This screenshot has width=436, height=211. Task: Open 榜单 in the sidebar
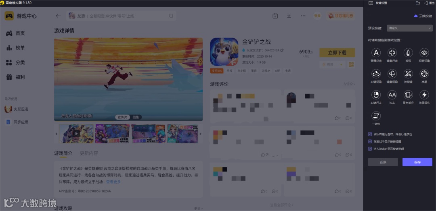15,48
